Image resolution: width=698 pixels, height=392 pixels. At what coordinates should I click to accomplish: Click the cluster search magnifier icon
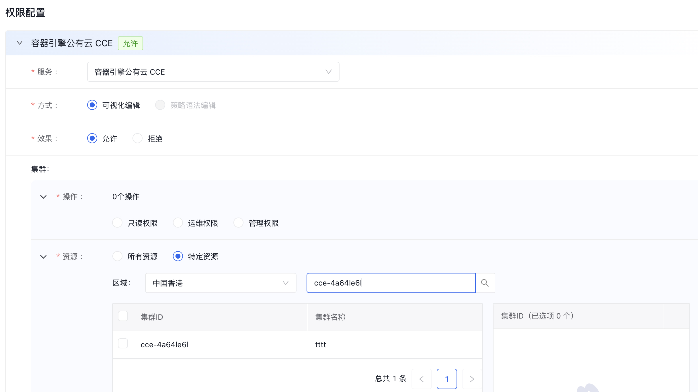(x=485, y=283)
